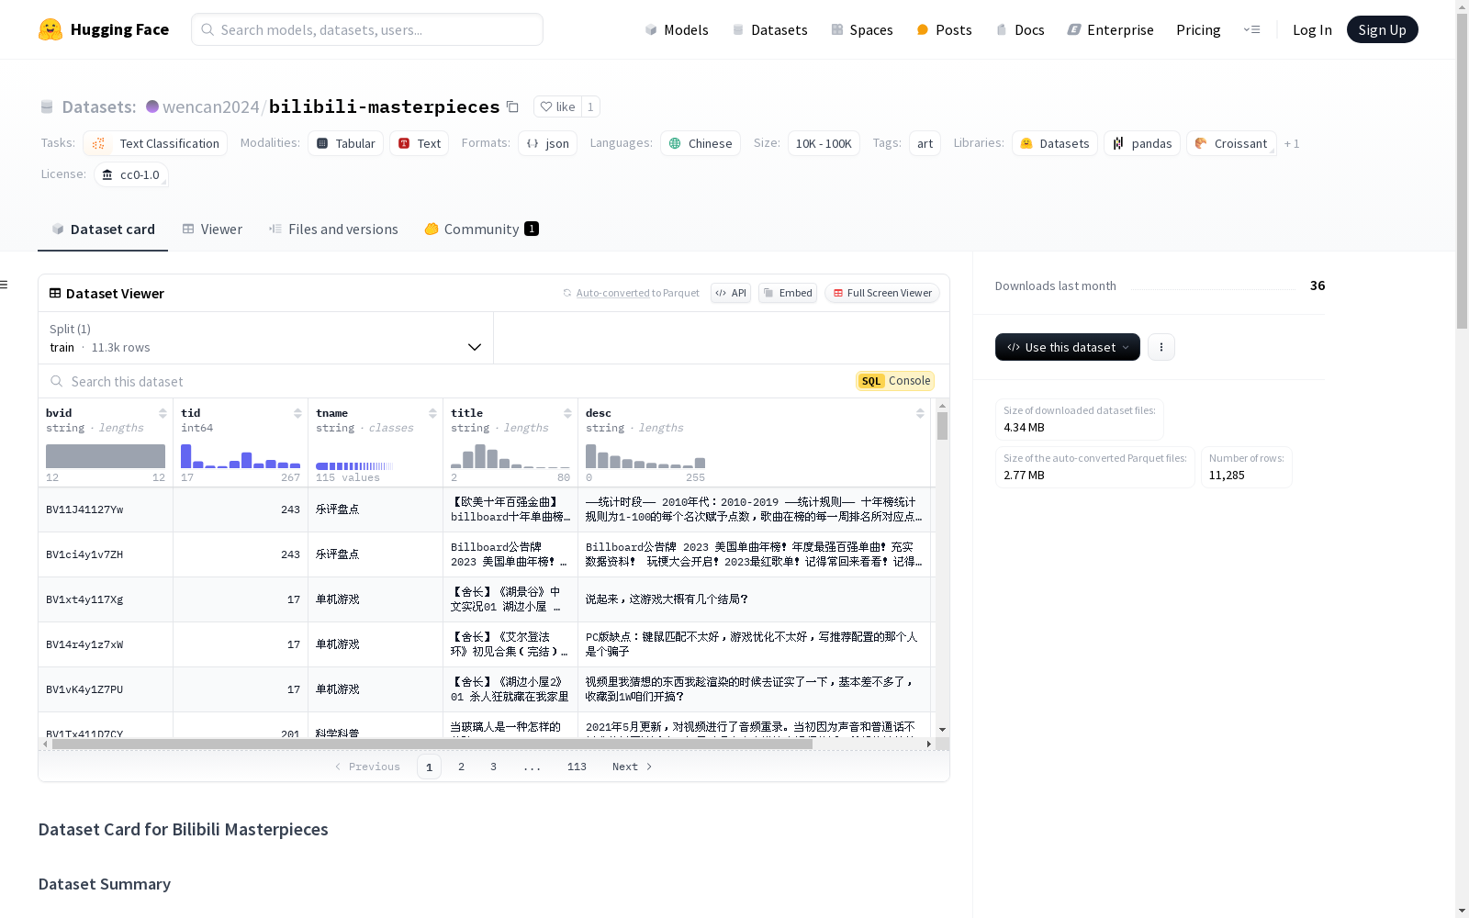The image size is (1469, 918).
Task: Jump to page 2 of the table
Action: (x=461, y=767)
